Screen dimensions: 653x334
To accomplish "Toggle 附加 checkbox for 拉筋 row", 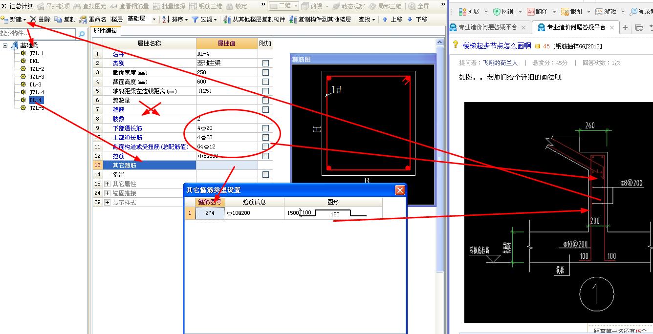I will pos(265,156).
